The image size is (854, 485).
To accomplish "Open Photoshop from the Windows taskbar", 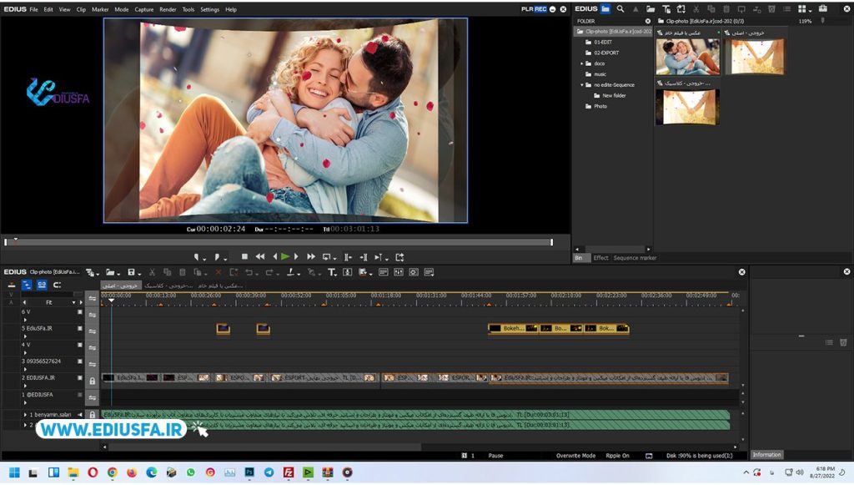I will point(249,472).
